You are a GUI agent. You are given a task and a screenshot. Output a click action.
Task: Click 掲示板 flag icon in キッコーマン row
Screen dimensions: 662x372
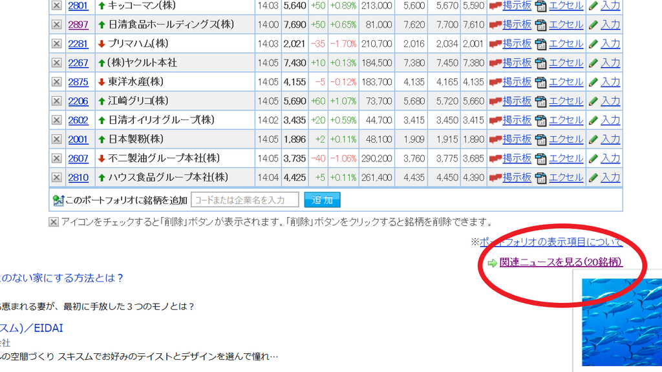495,6
